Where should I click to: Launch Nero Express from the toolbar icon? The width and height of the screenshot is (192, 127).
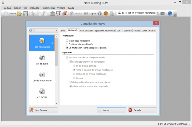(x=65, y=14)
